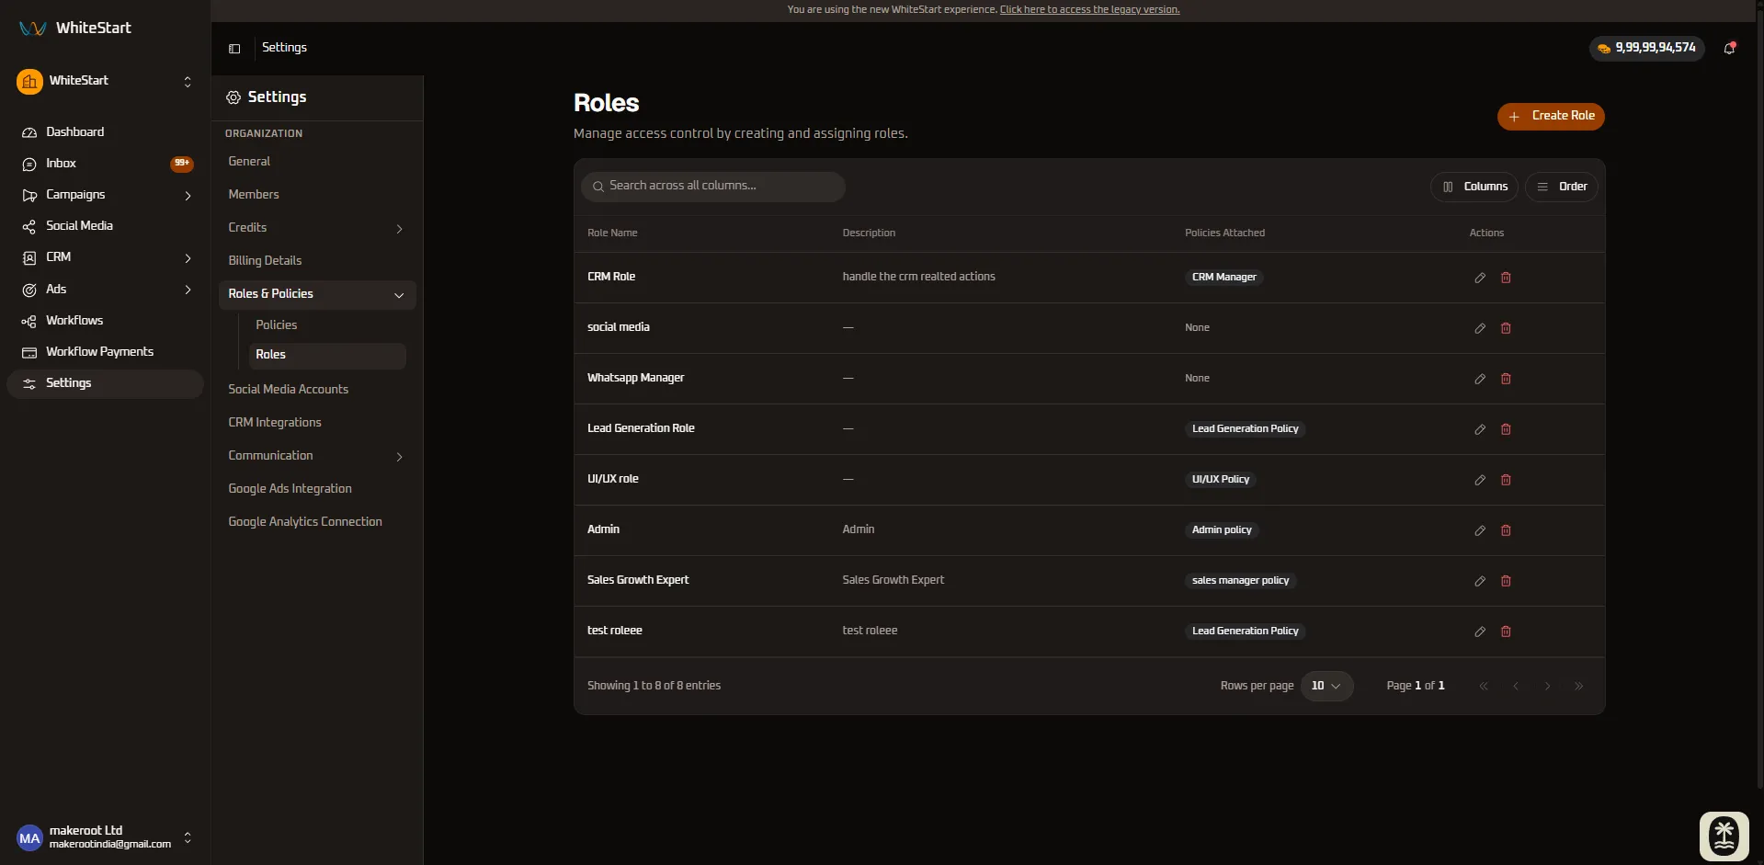This screenshot has height=865, width=1764.
Task: Focus the search across all columns field
Action: [x=713, y=187]
